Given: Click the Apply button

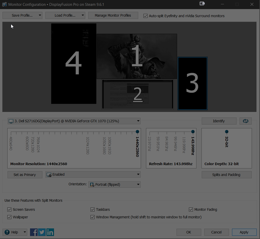Looking at the screenshot, I should (x=244, y=232).
